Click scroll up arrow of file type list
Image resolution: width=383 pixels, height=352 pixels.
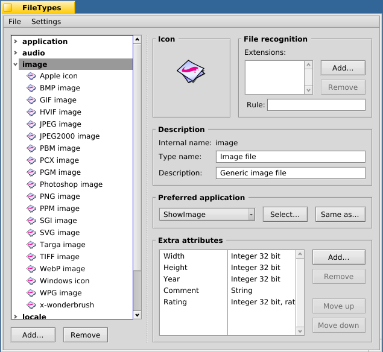point(138,39)
